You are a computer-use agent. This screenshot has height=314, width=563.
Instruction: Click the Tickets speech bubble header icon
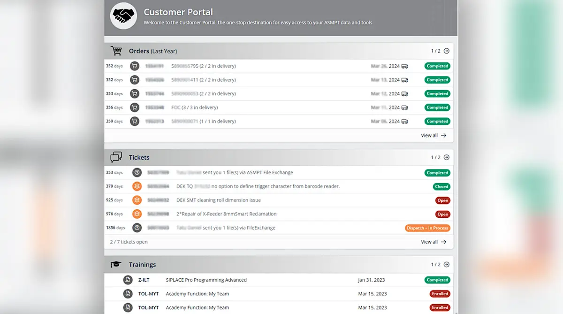point(116,157)
